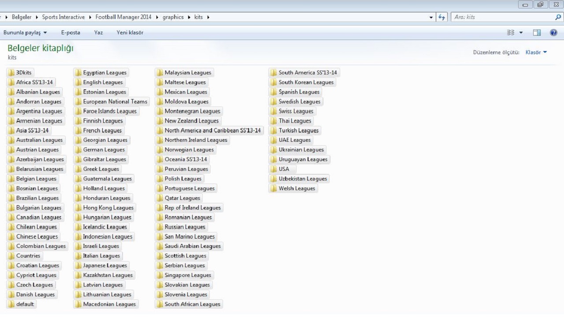Click the USA folder icon

[x=274, y=169]
